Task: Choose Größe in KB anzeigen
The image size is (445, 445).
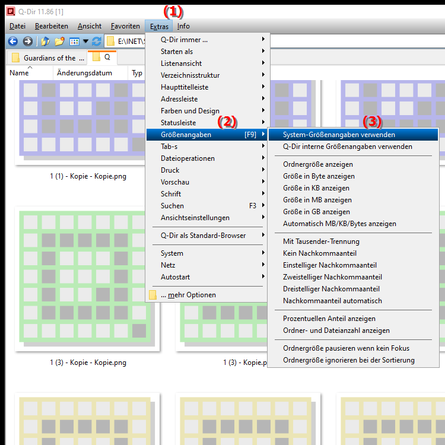Action: tap(353, 188)
